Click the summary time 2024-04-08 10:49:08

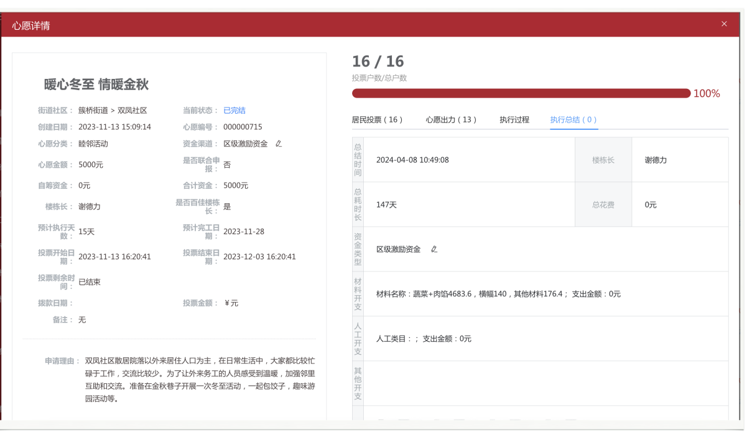pos(412,160)
